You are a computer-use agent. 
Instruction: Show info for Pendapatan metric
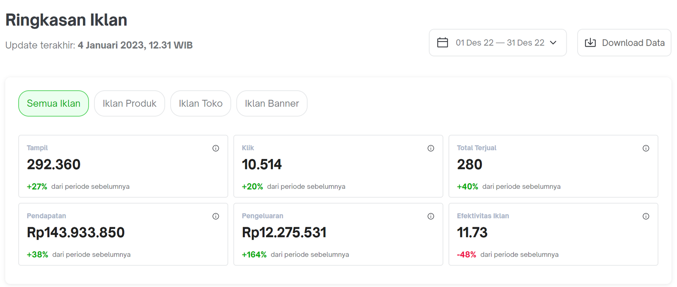(x=216, y=216)
